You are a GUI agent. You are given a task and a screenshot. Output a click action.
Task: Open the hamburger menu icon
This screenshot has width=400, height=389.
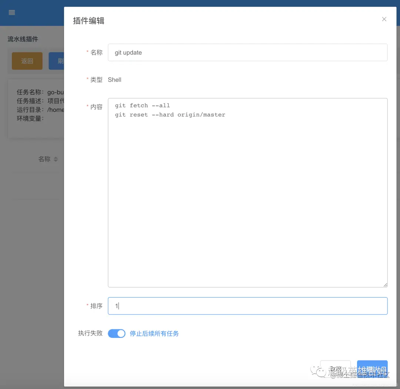12,13
